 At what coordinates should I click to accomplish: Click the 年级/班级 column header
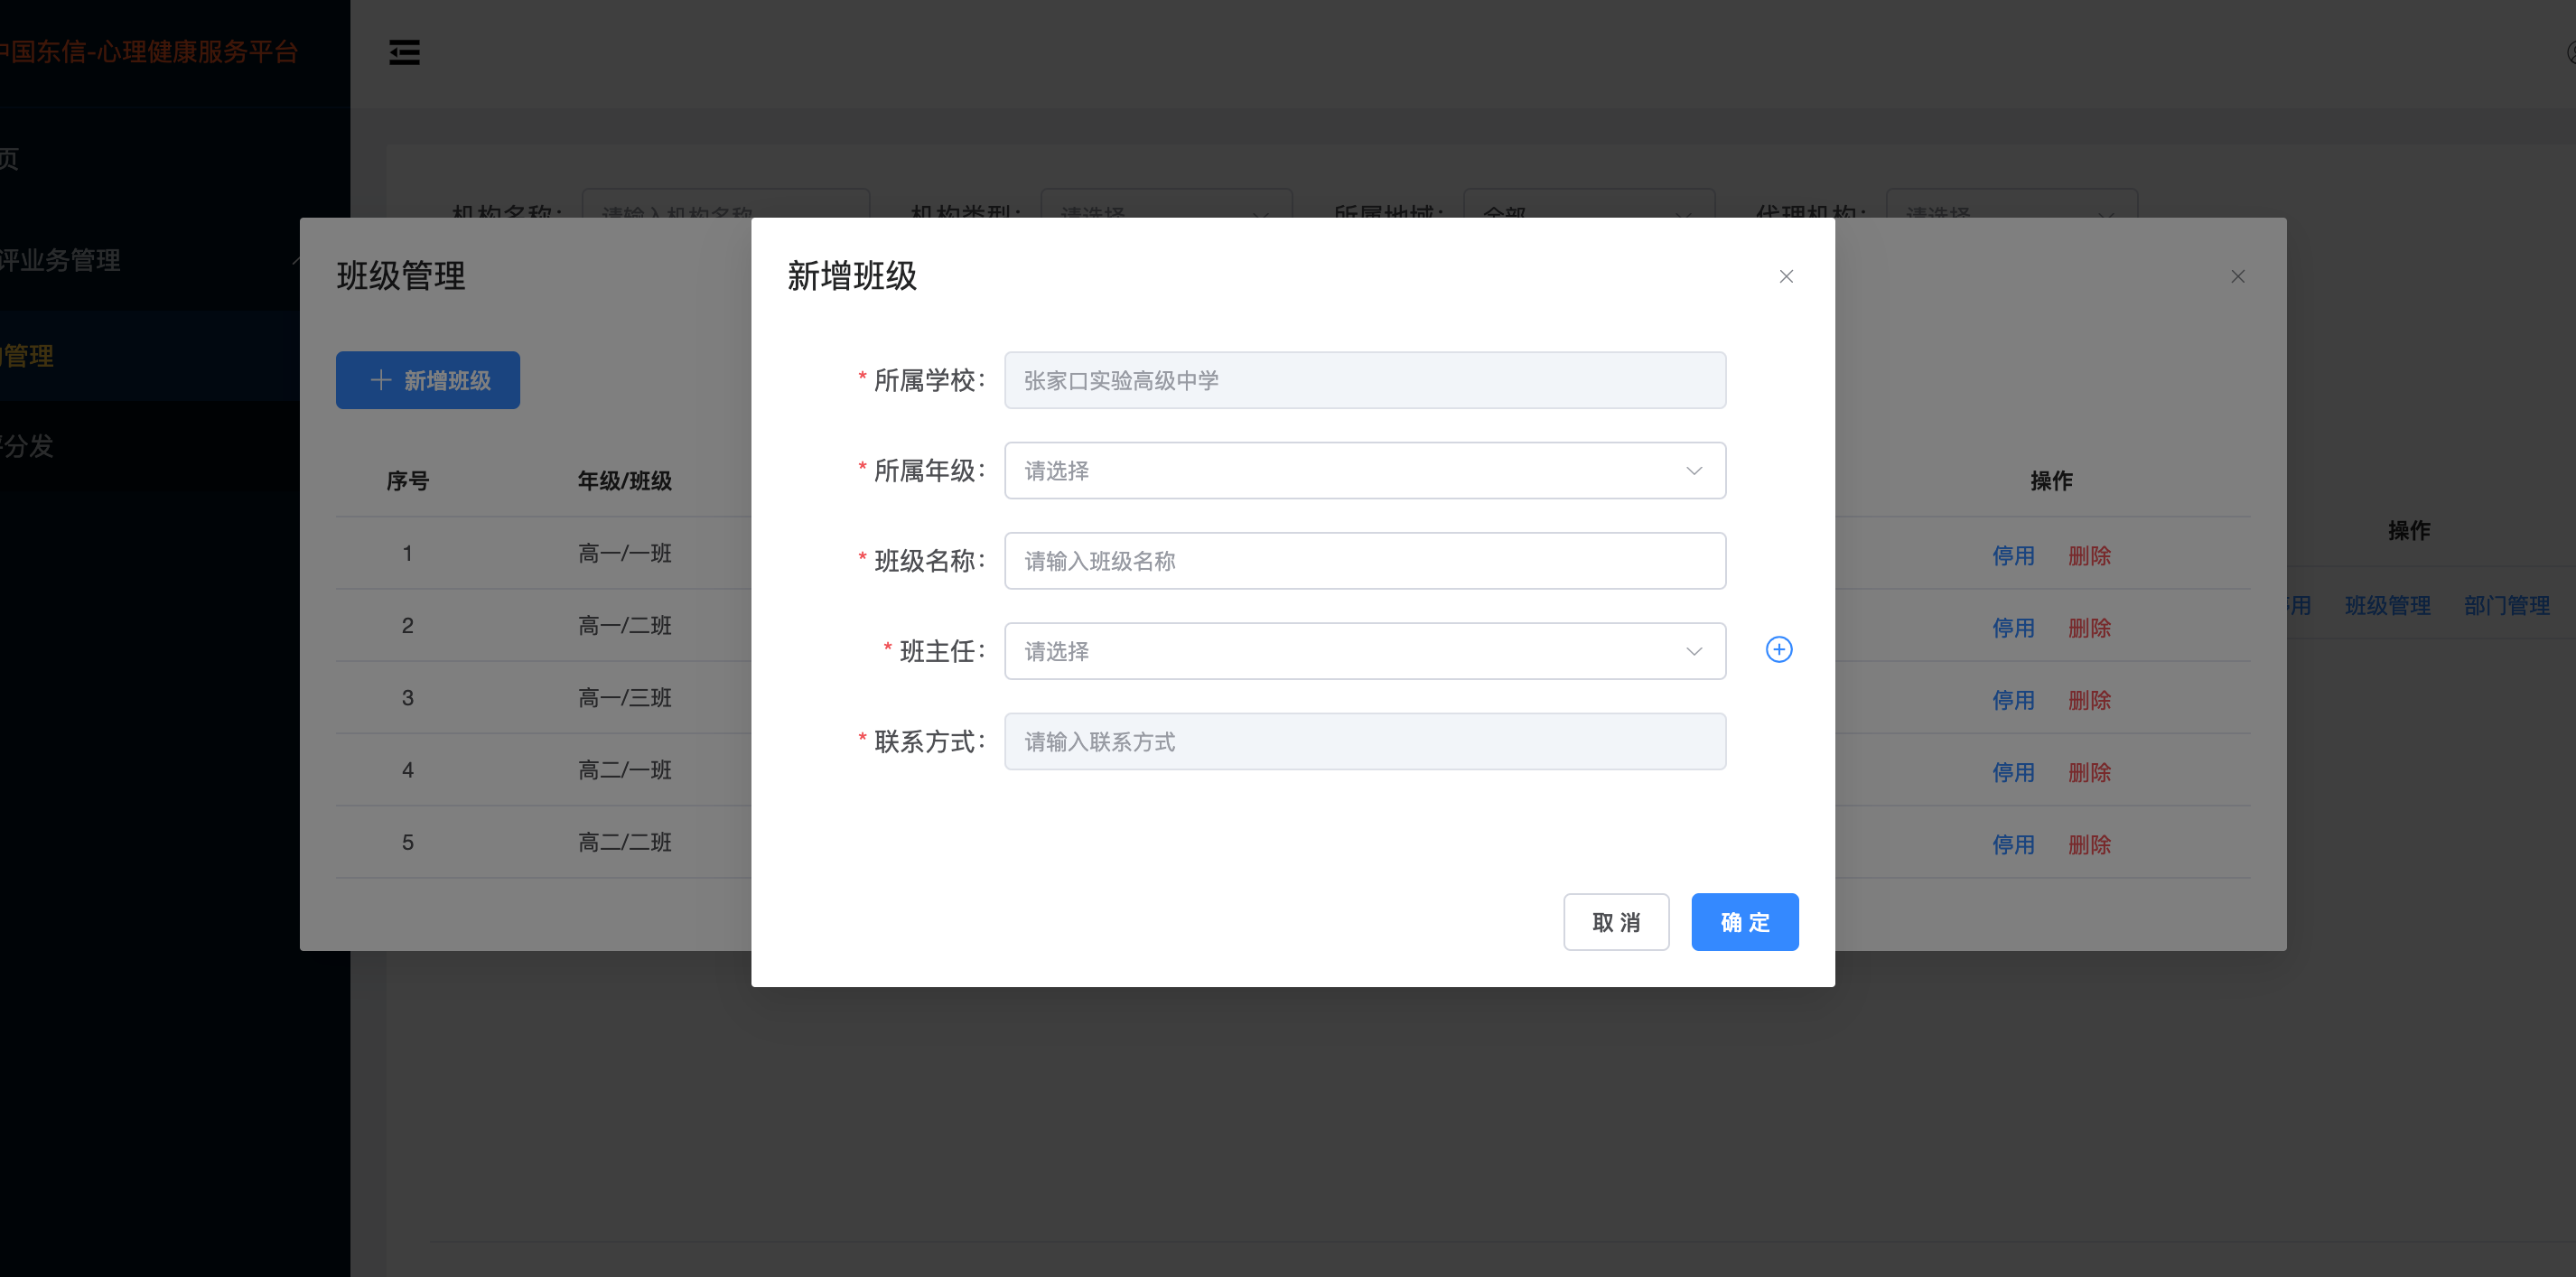[625, 481]
